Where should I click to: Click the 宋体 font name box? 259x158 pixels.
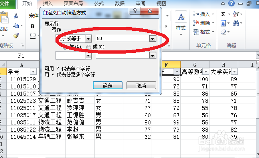click(34, 16)
